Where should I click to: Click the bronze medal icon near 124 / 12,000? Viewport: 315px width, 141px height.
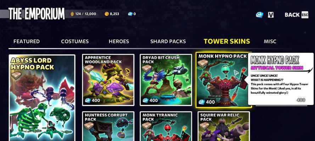click(x=72, y=14)
